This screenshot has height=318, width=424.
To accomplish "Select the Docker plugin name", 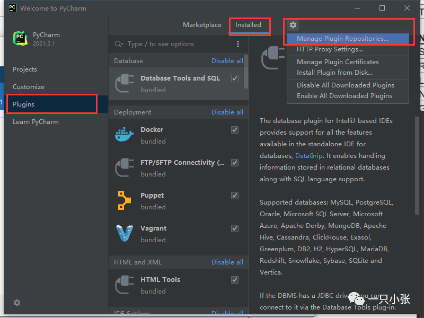I will click(152, 130).
